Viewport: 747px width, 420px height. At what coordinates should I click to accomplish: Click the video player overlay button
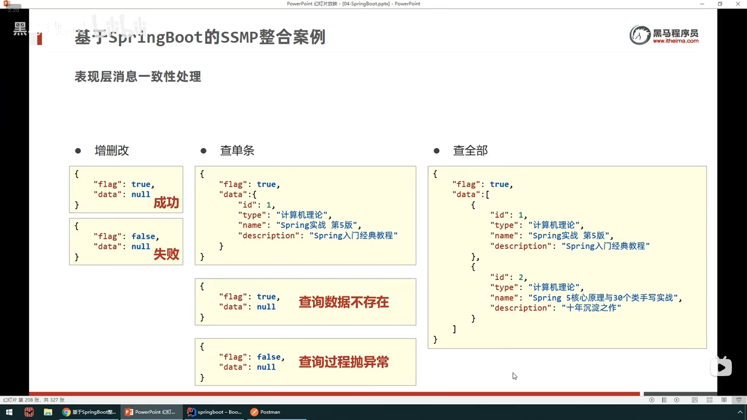[x=721, y=367]
